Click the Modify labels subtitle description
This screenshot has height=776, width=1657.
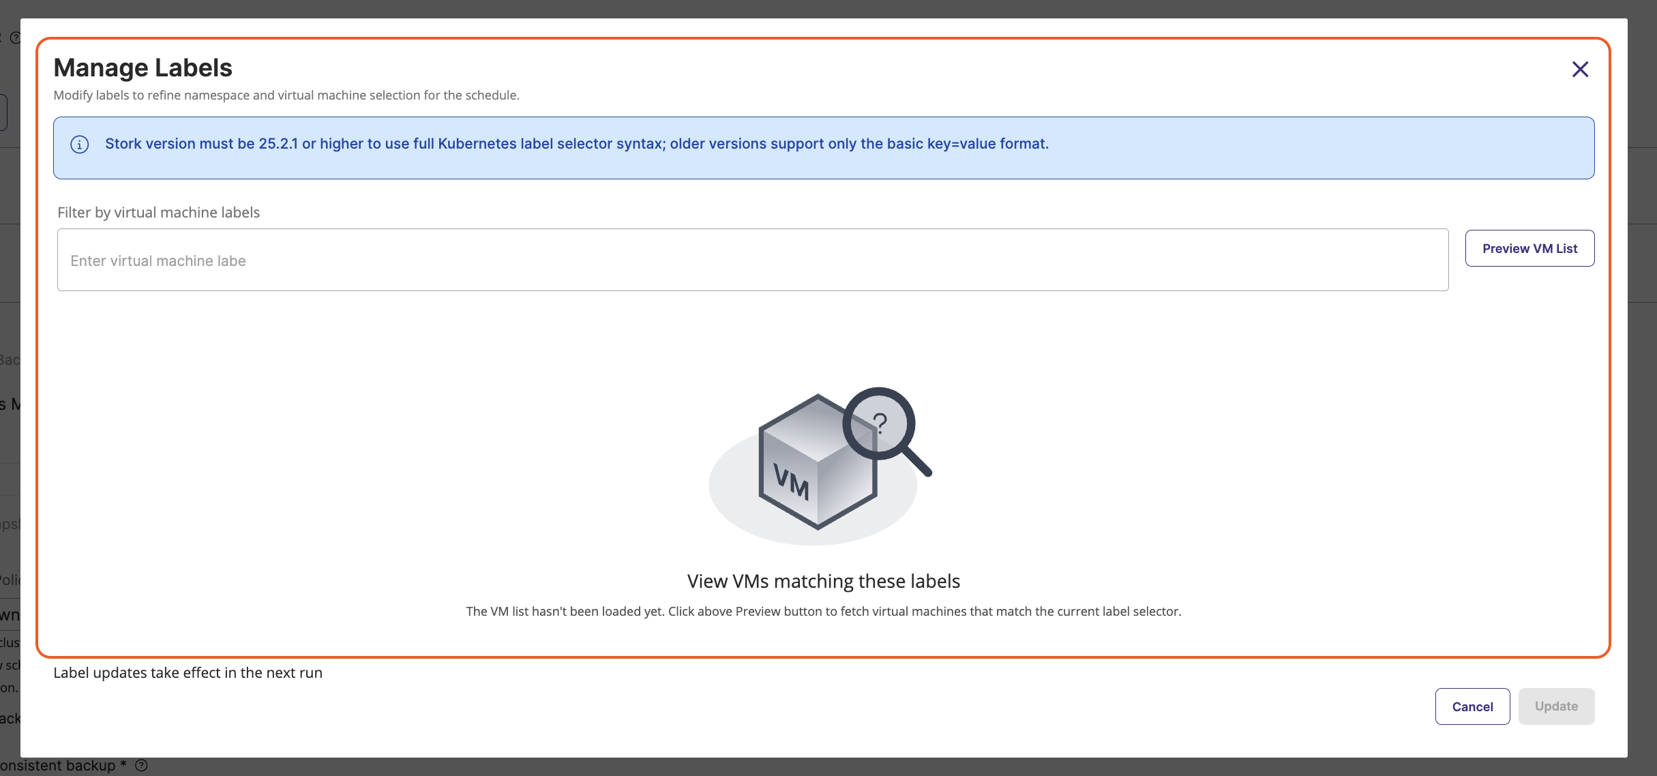tap(286, 95)
